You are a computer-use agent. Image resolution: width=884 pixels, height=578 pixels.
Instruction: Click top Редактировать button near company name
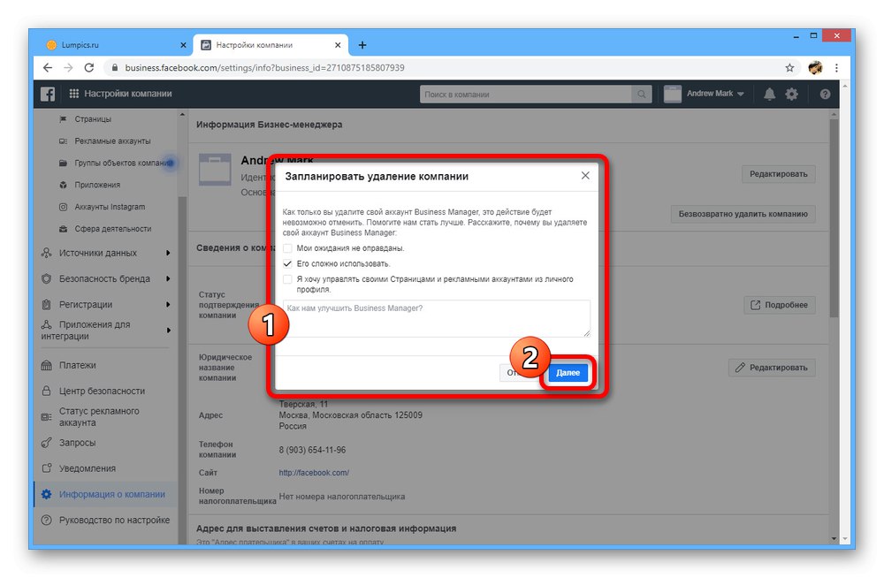point(779,174)
